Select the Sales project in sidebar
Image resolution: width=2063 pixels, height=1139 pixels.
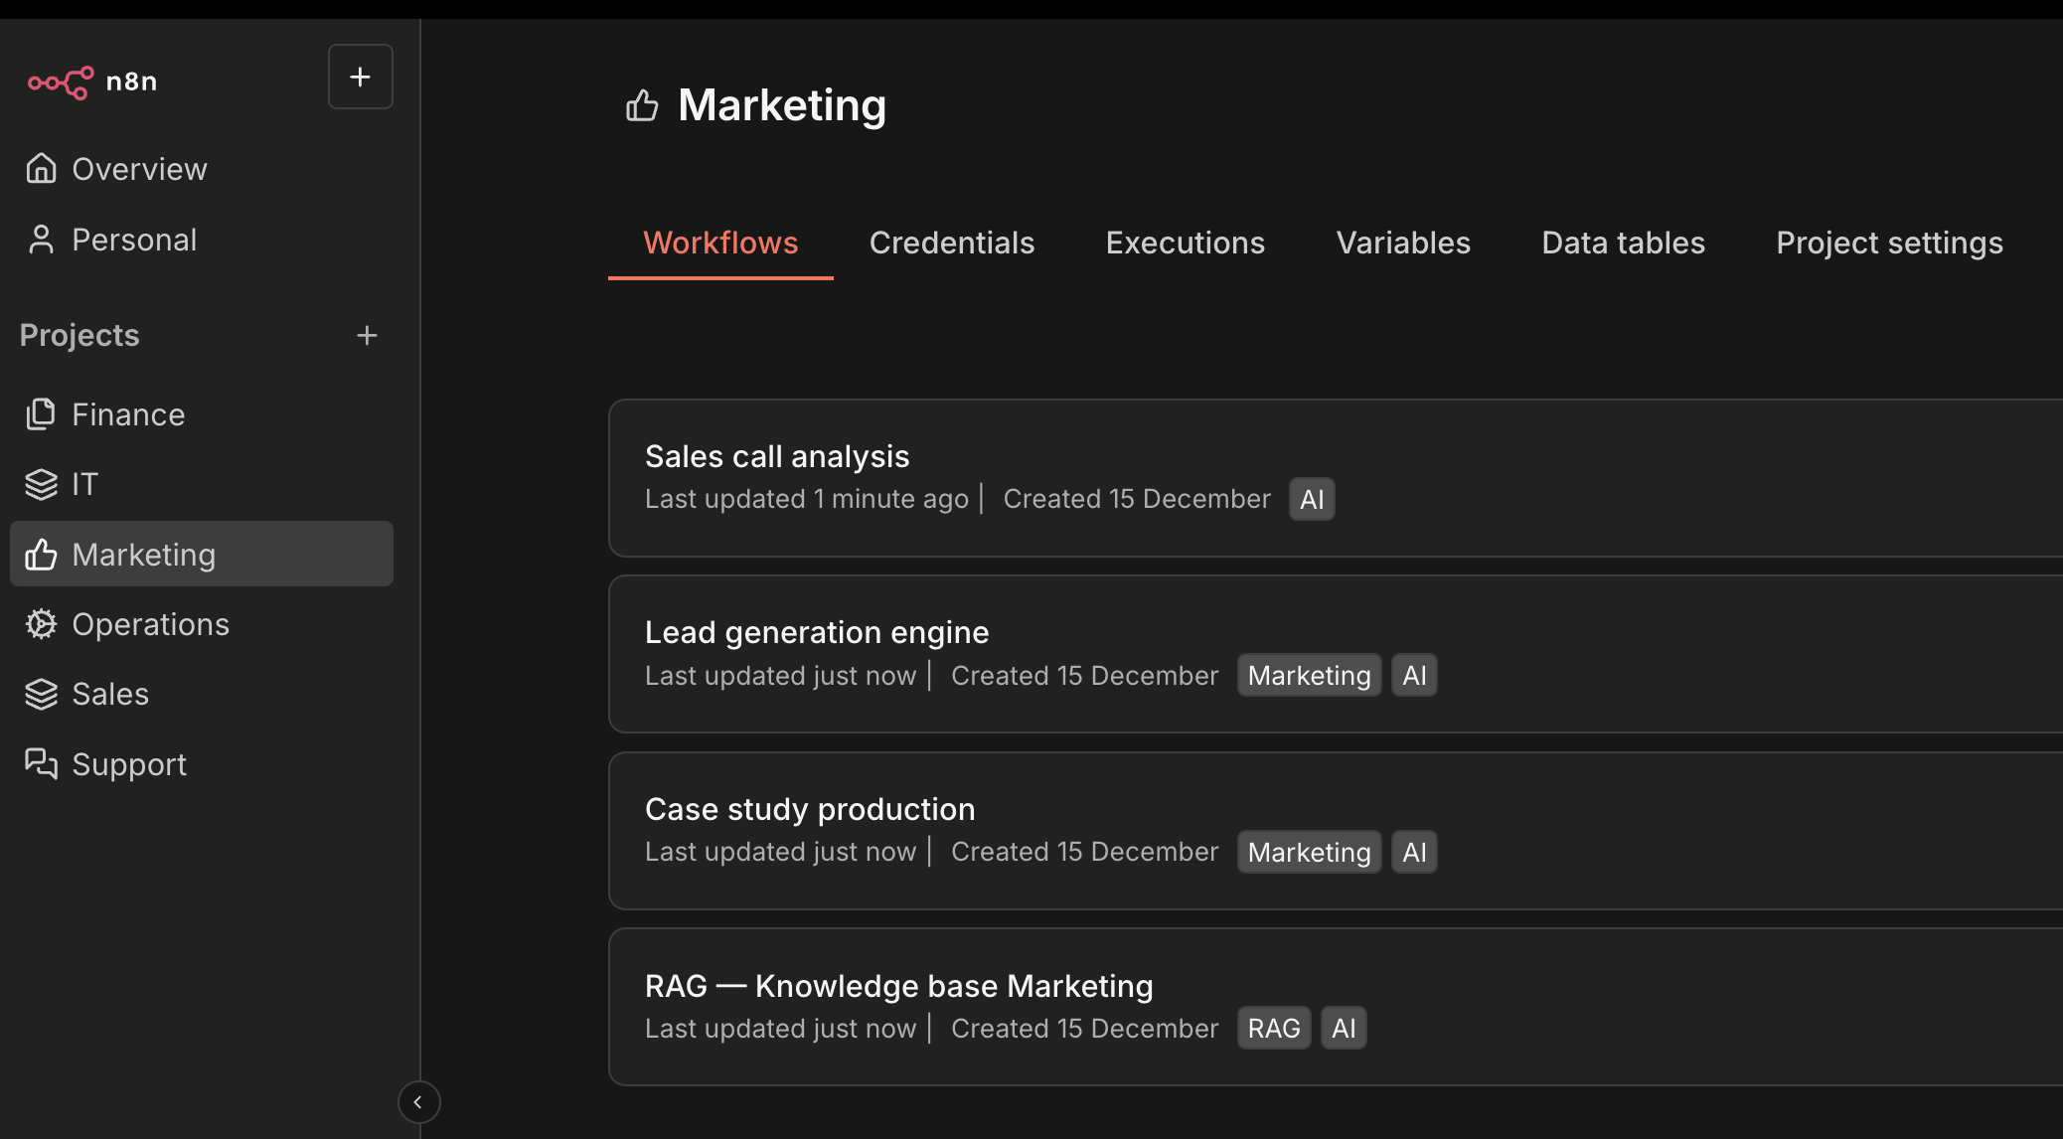point(109,694)
